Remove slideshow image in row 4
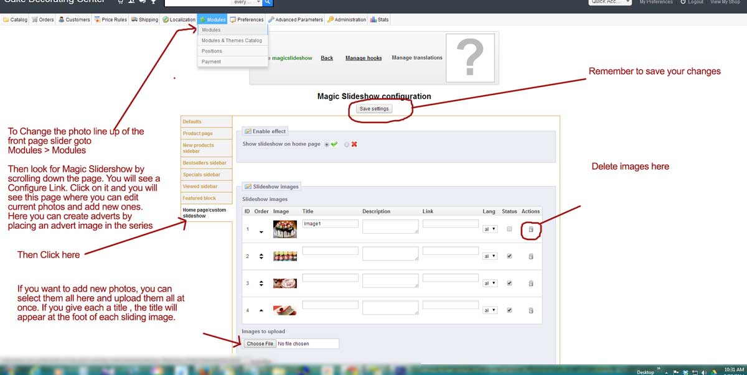747x375 pixels. tap(531, 310)
